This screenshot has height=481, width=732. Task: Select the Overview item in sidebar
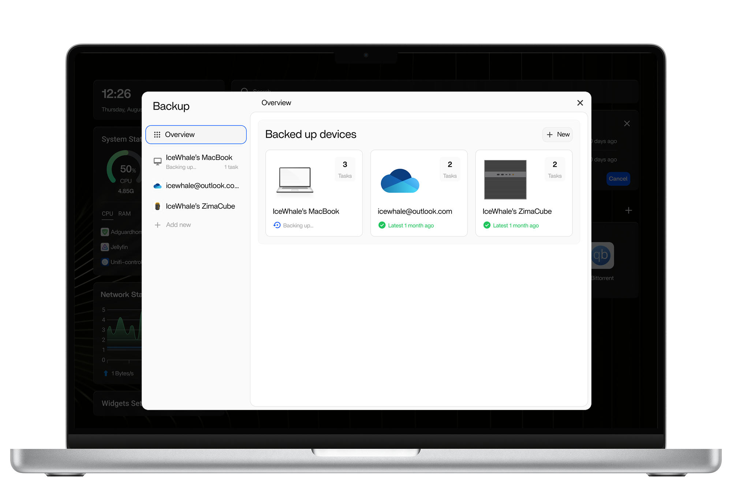[x=196, y=135]
